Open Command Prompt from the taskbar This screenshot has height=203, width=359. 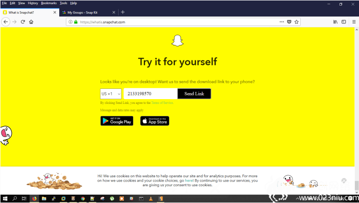pos(141,199)
